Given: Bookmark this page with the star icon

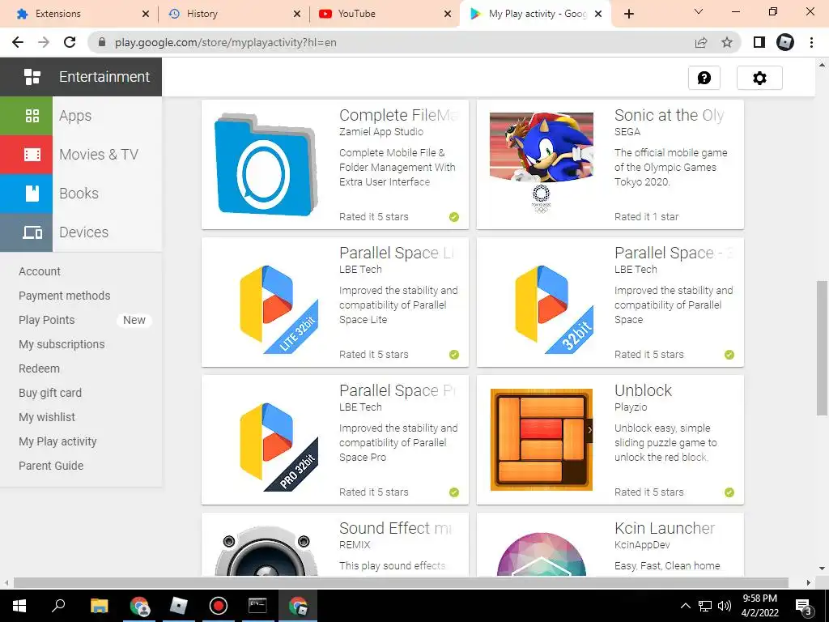Looking at the screenshot, I should [x=727, y=42].
